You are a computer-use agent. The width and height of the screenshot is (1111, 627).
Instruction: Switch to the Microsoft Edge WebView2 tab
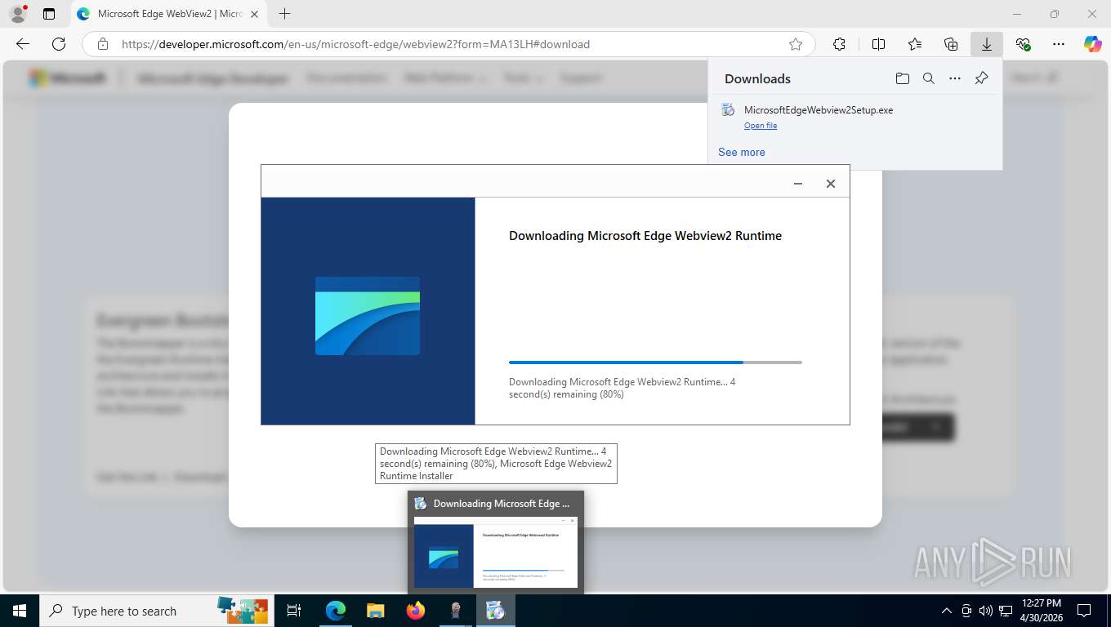coord(167,14)
